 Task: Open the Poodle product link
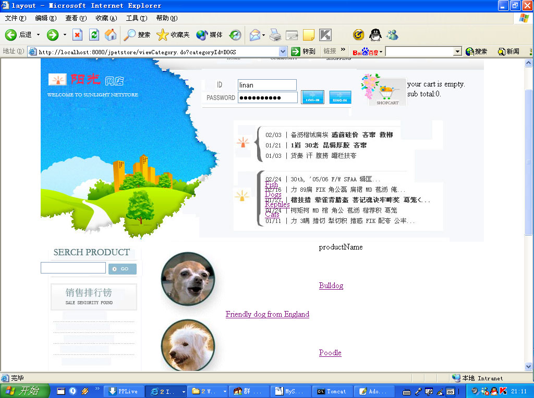tap(330, 353)
